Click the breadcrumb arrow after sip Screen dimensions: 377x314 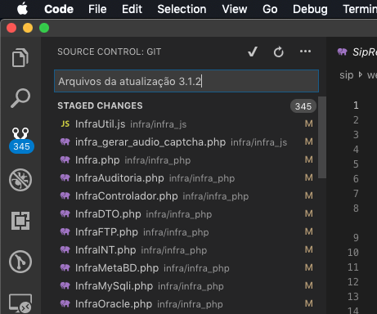tap(361, 74)
